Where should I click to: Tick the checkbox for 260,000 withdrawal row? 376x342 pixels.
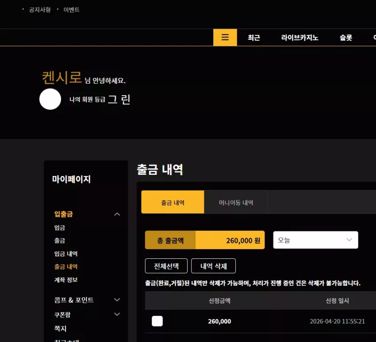157,321
